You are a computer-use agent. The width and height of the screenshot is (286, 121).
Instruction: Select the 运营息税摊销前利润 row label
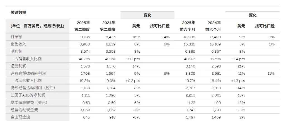28,73
